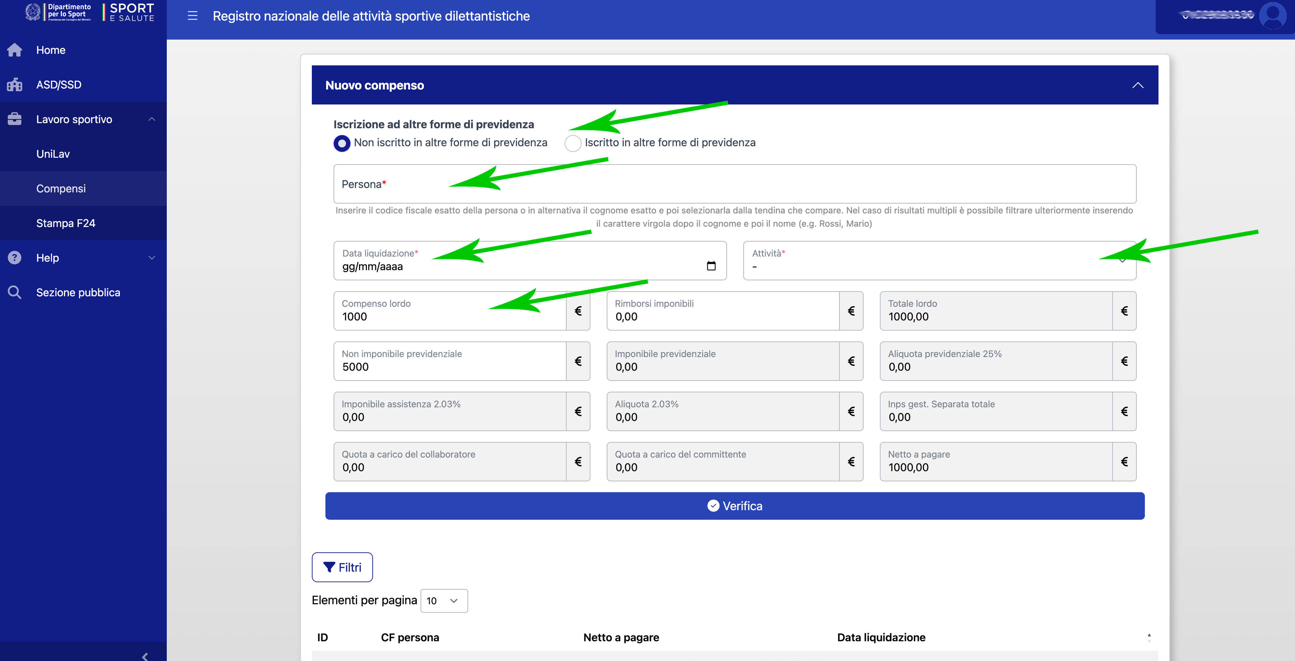Click the ASD/SSD building icon
This screenshot has width=1295, height=661.
point(15,85)
